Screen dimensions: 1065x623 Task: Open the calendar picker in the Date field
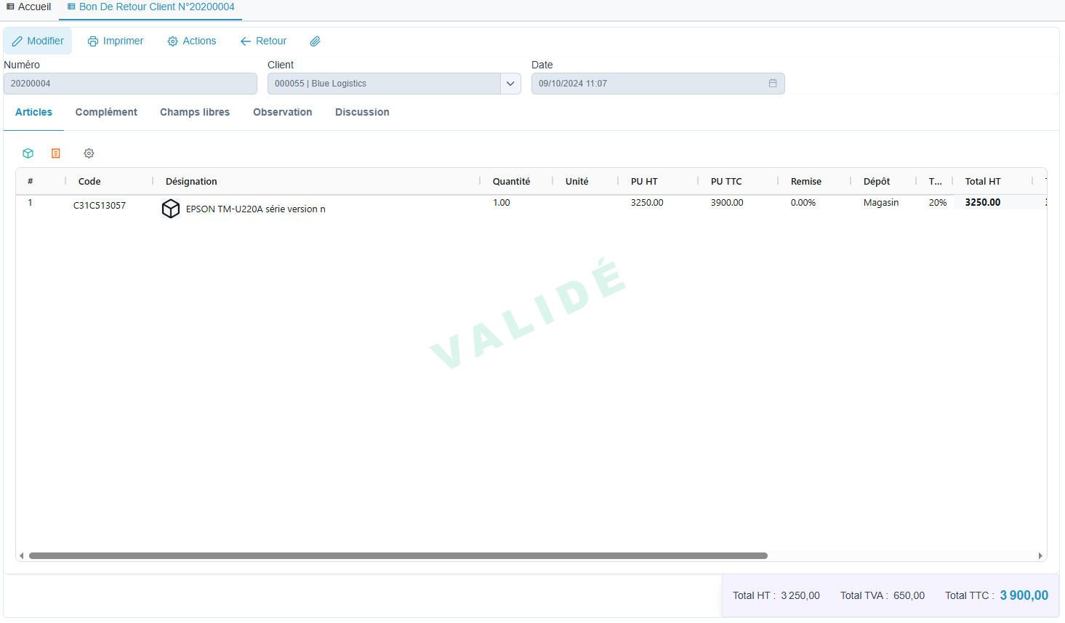[x=773, y=84]
